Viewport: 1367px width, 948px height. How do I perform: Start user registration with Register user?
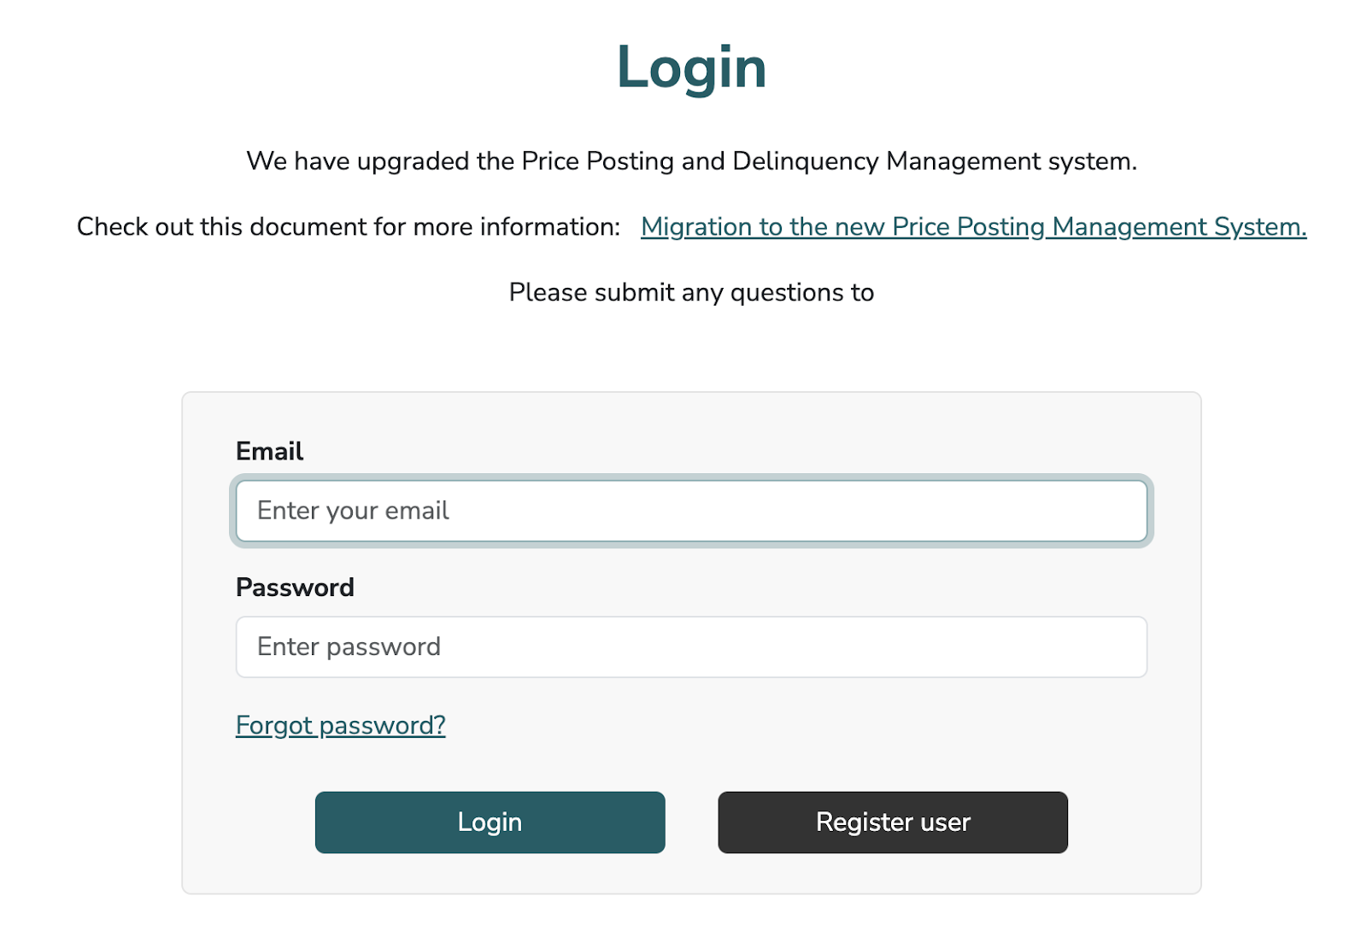coord(892,822)
